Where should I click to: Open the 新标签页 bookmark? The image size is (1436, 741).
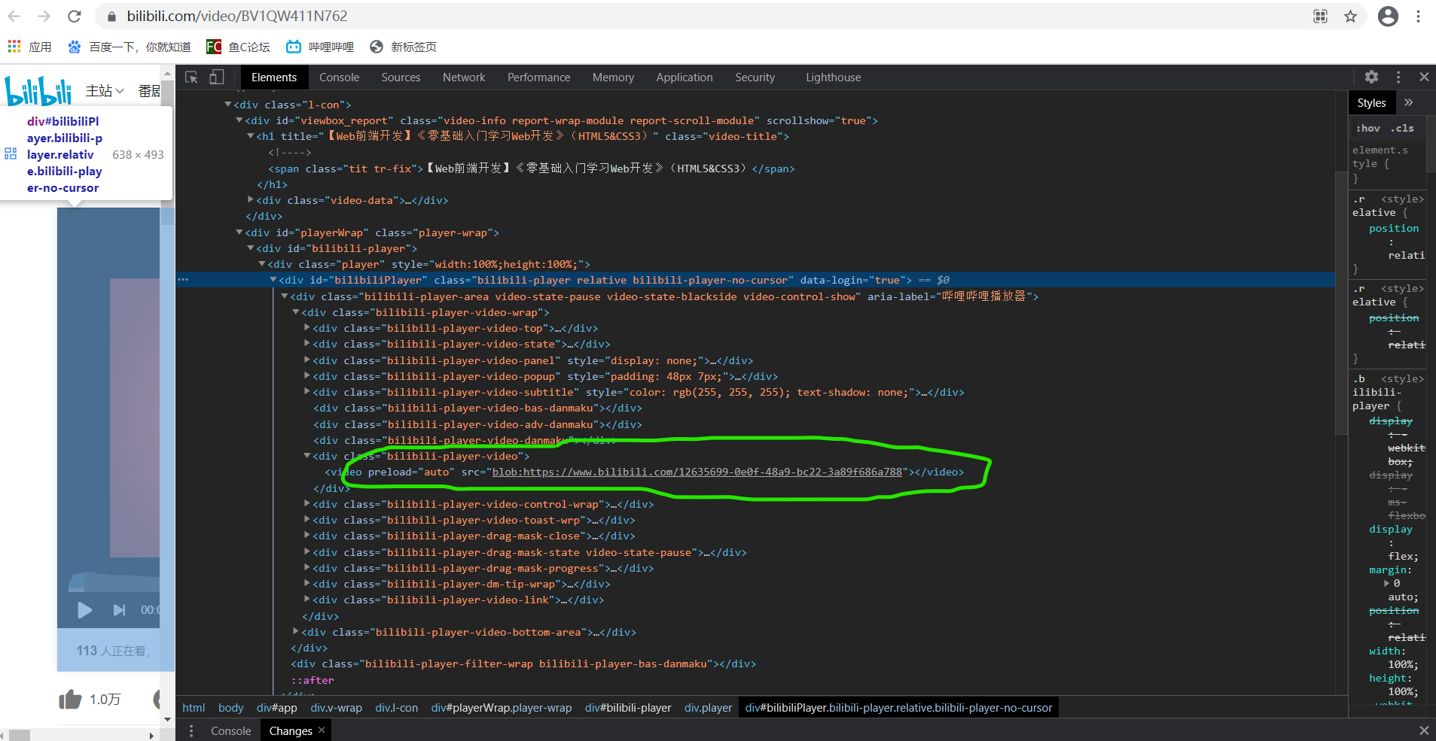[x=403, y=47]
